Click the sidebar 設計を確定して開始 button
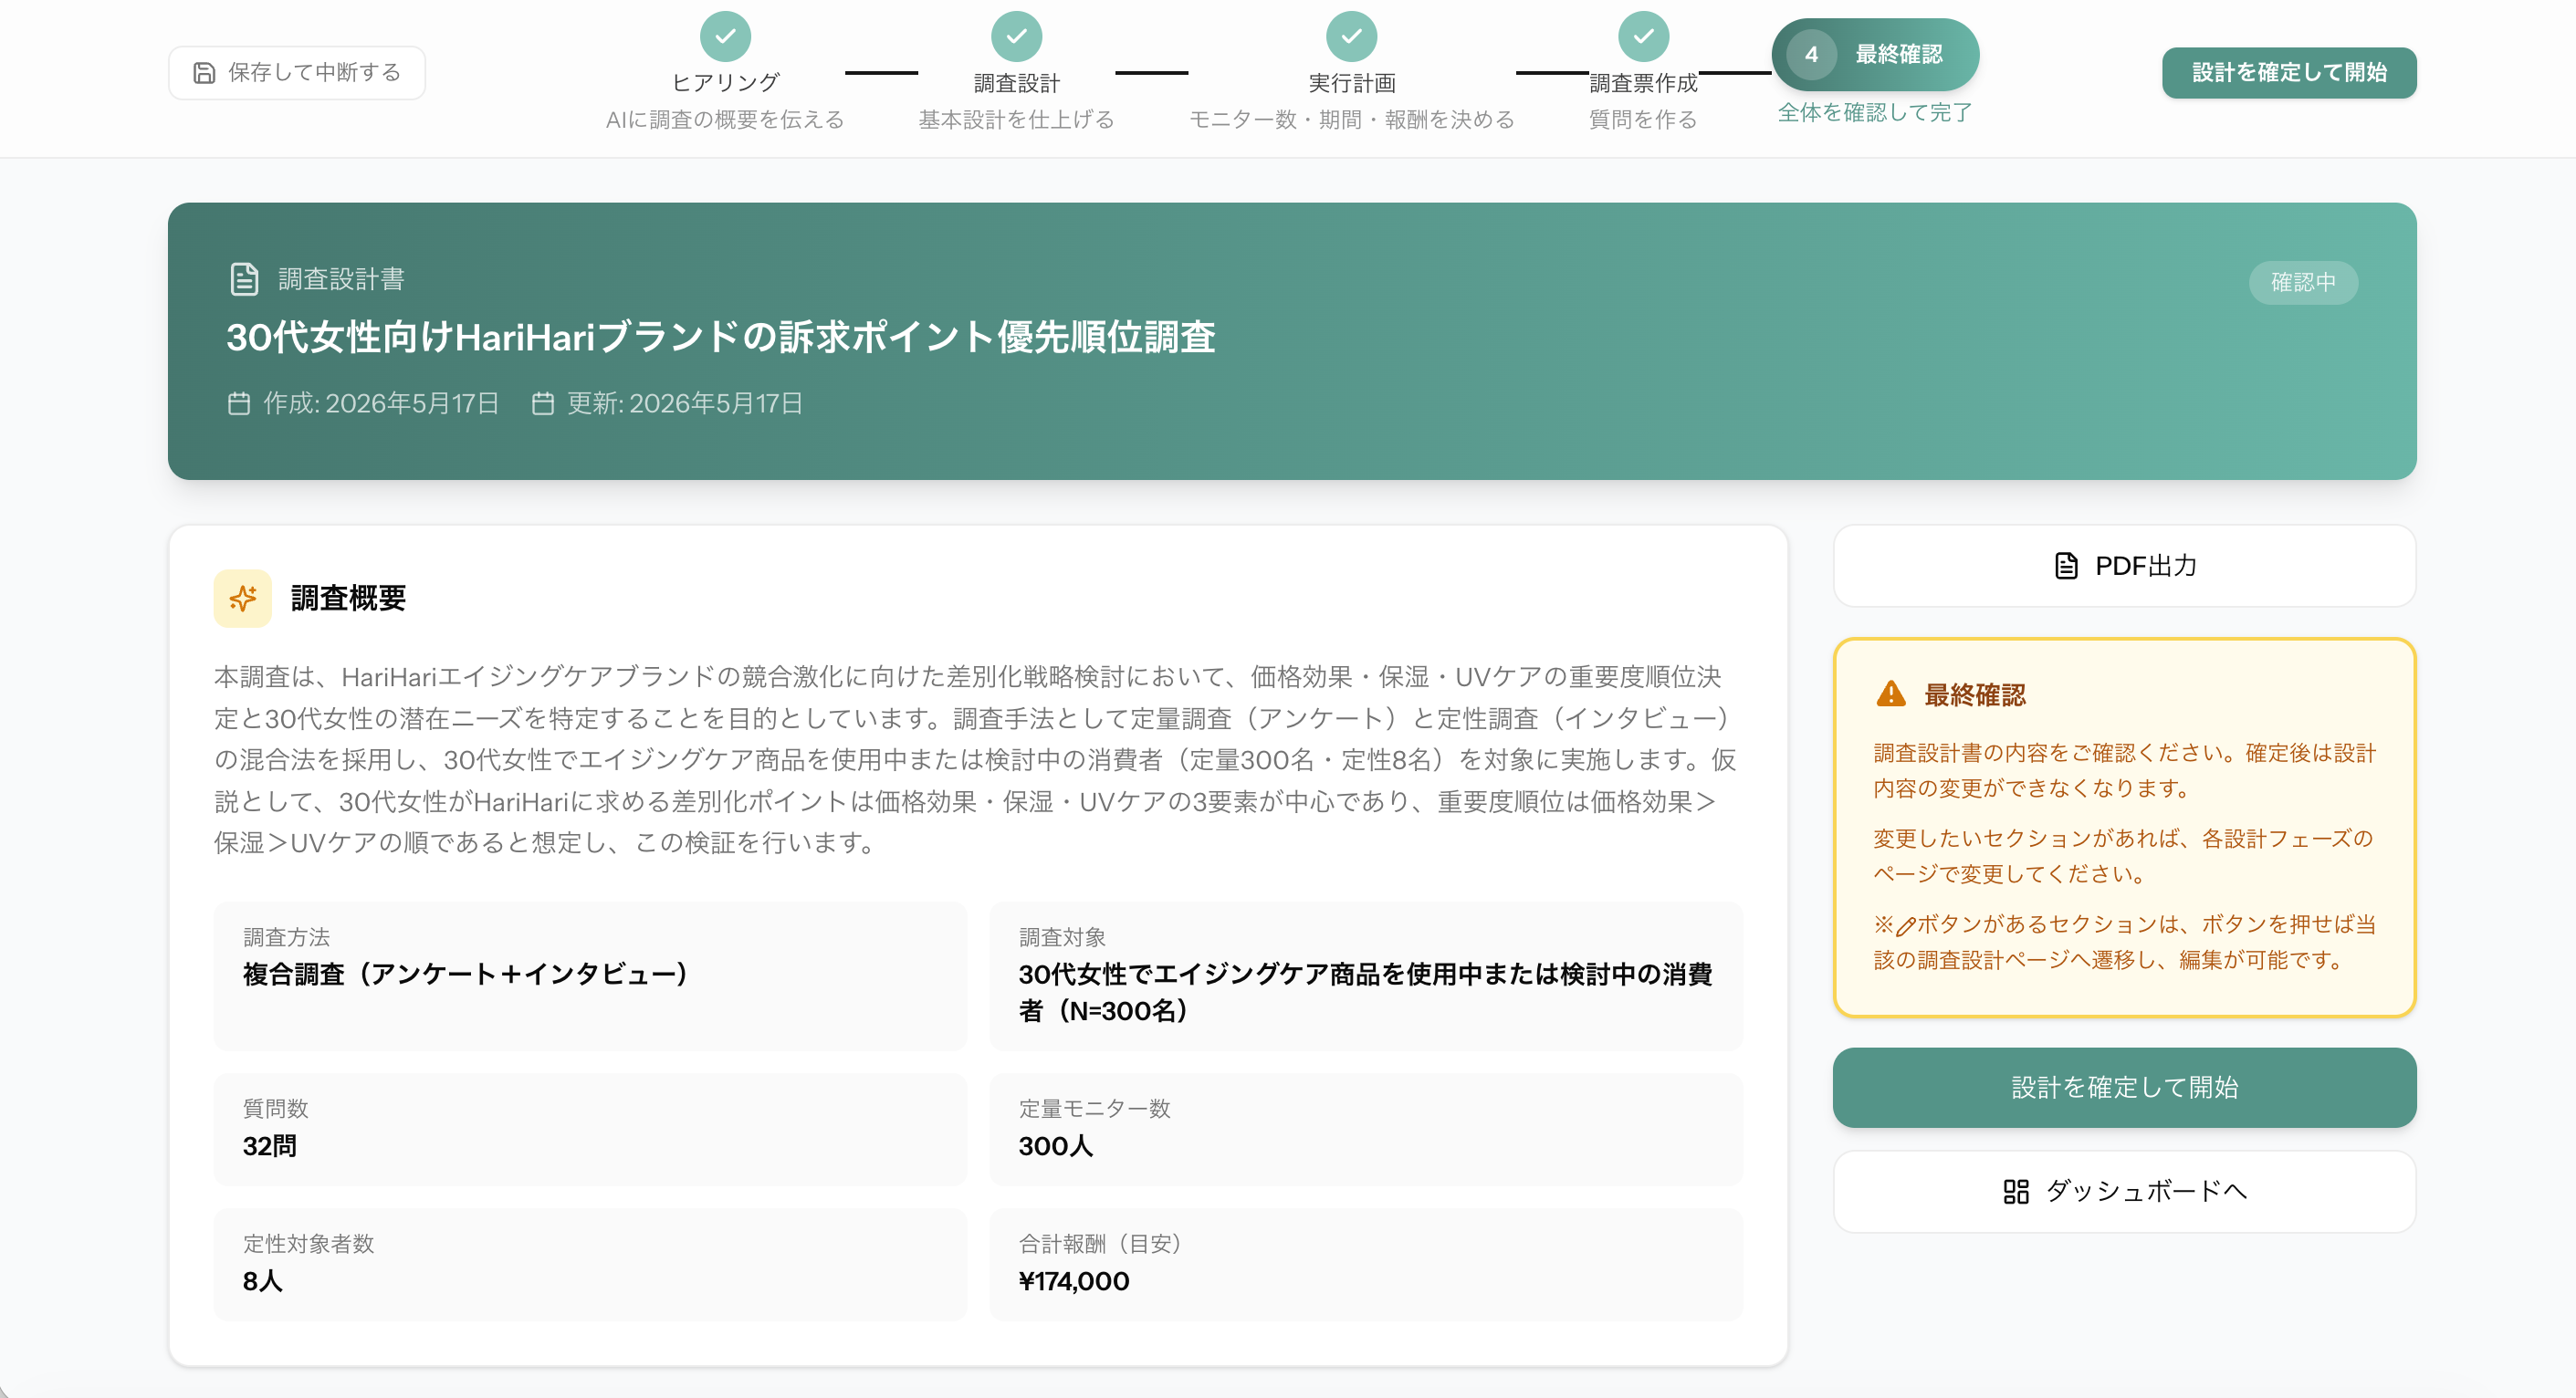 click(x=2124, y=1087)
